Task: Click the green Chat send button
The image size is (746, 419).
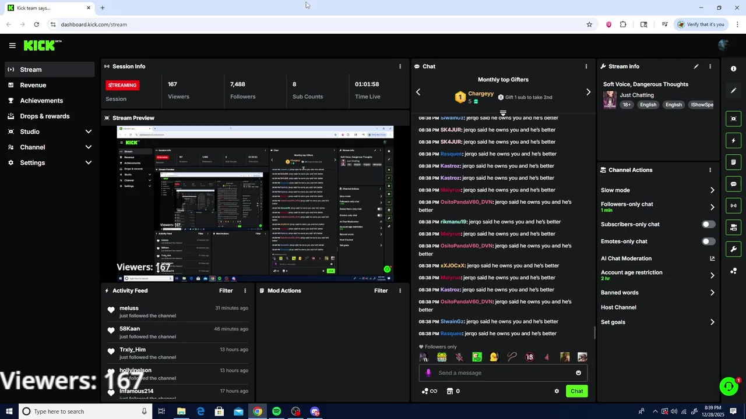Action: pyautogui.click(x=576, y=391)
